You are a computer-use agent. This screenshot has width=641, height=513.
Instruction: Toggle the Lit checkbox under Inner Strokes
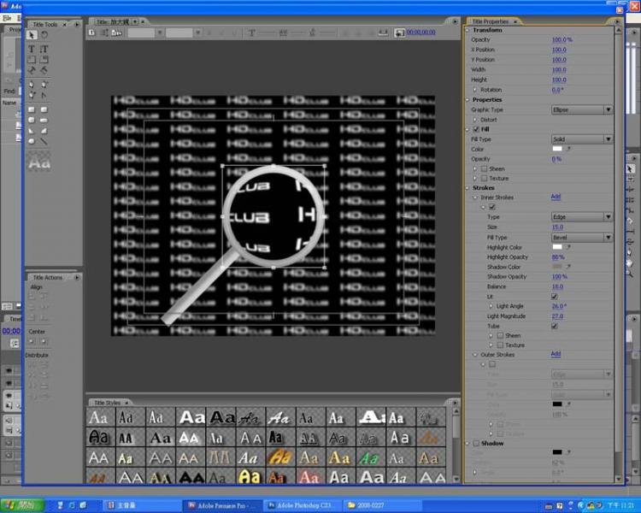(555, 297)
